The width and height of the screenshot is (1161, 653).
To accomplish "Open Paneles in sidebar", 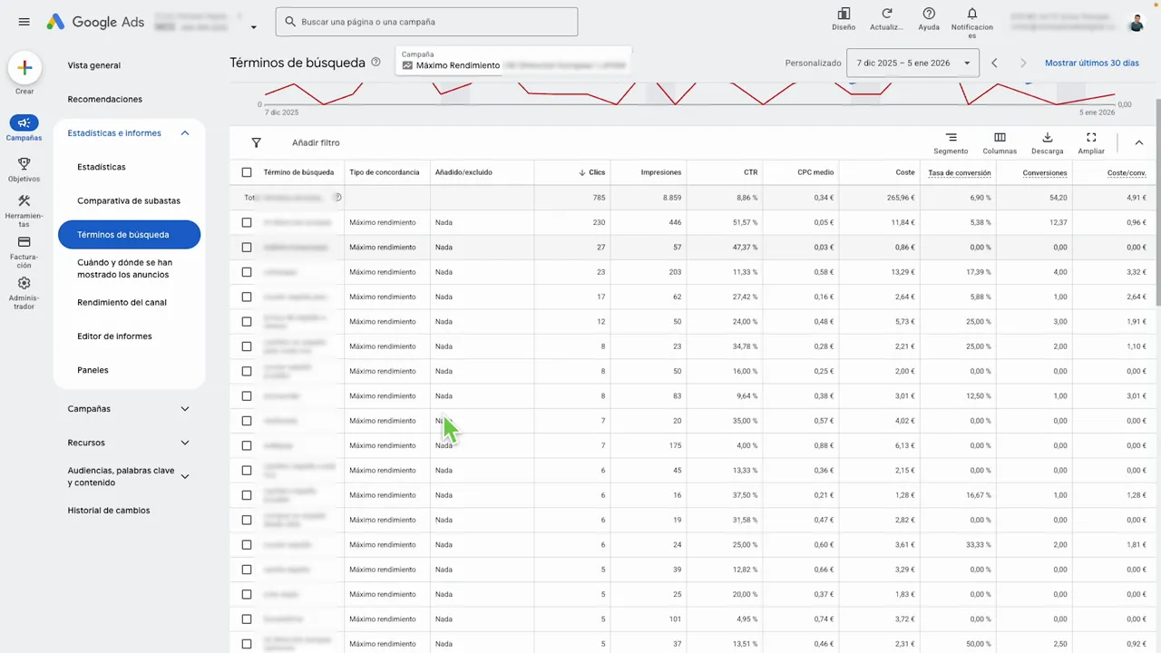I will [x=93, y=370].
